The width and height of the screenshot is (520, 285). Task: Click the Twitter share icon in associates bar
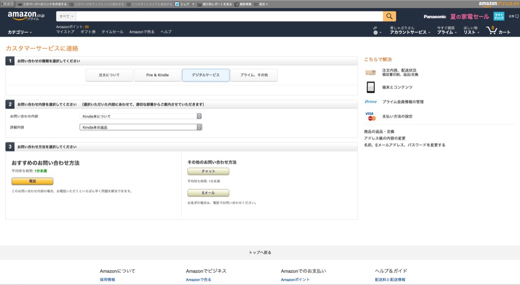click(x=177, y=4)
